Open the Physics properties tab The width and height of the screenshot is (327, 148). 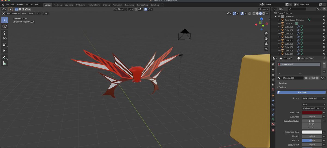(x=273, y=110)
